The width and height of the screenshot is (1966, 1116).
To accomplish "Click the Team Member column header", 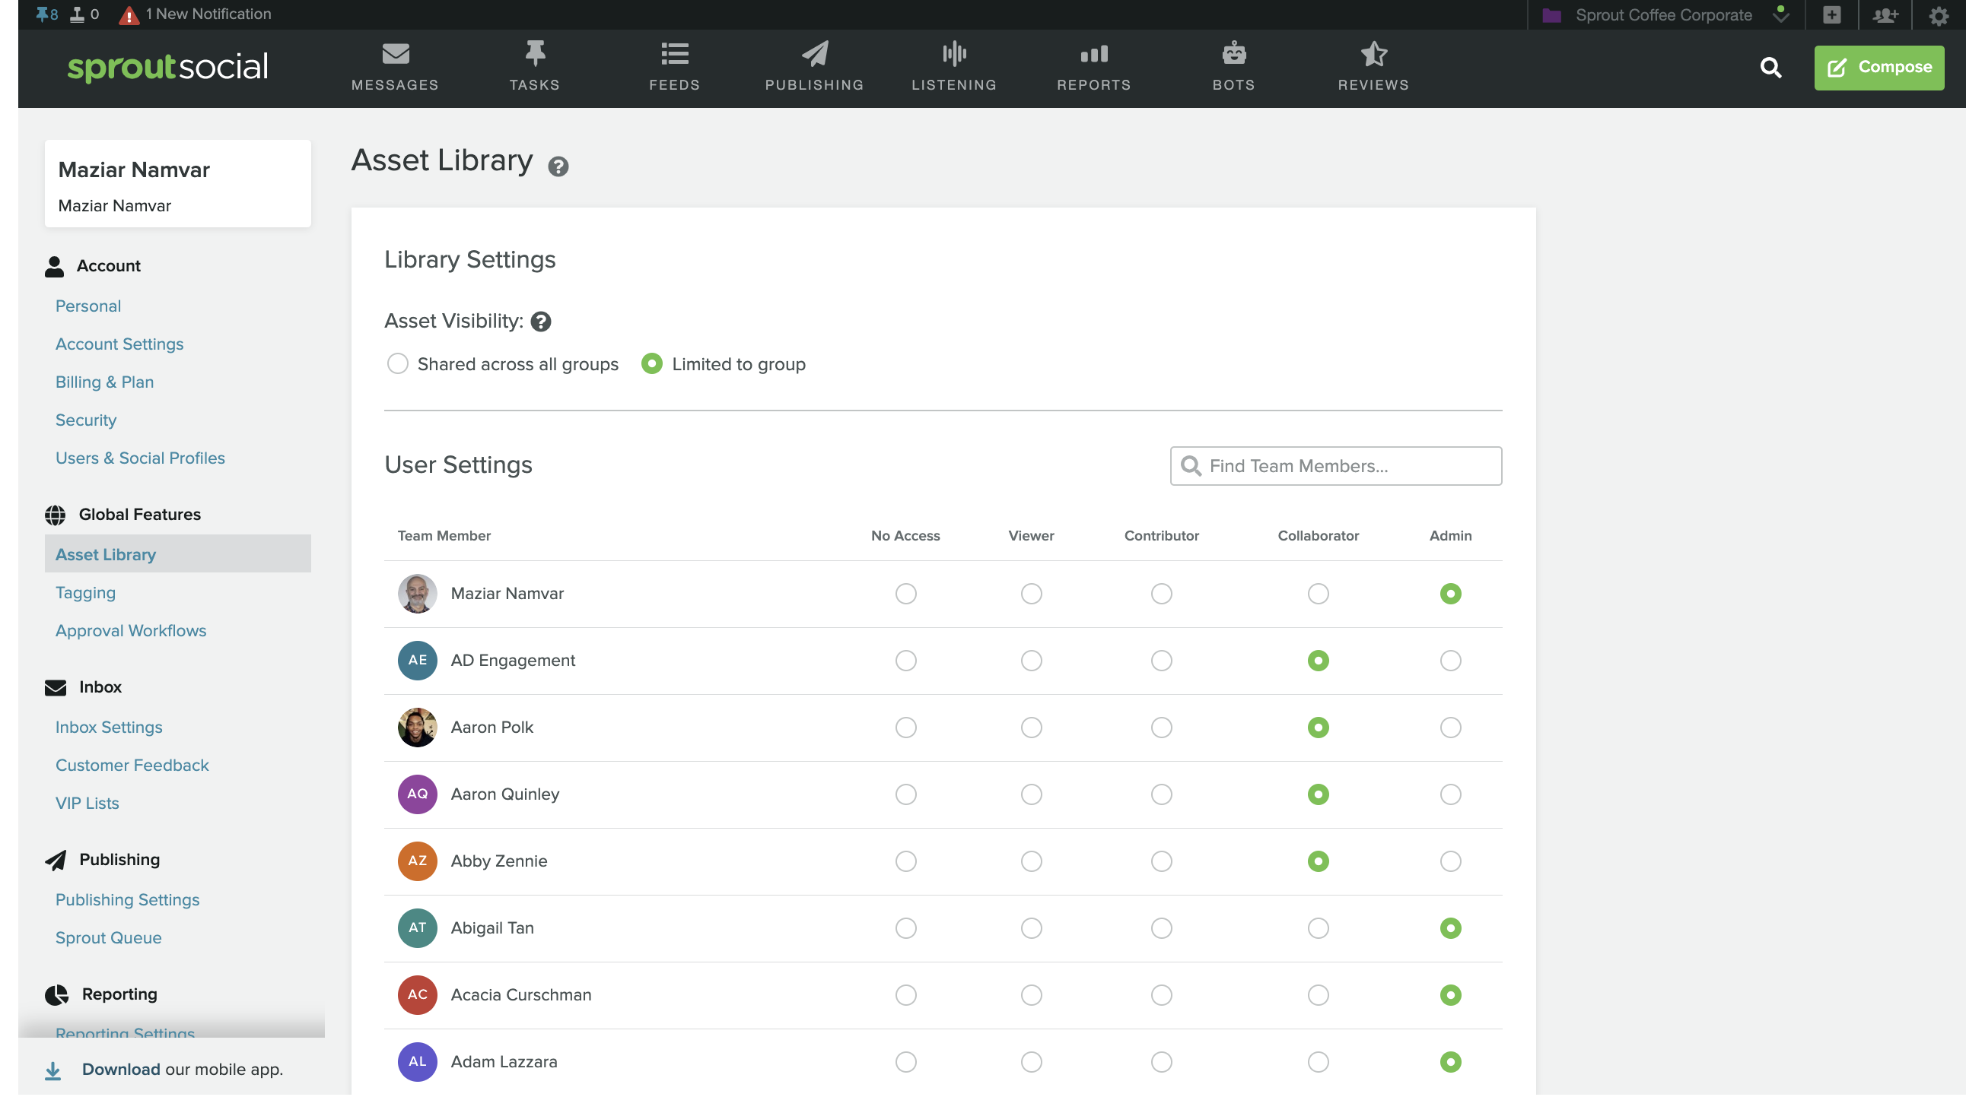I will [444, 536].
